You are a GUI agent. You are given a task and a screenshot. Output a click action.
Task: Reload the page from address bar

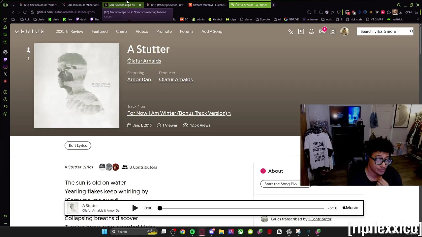[x=25, y=12]
